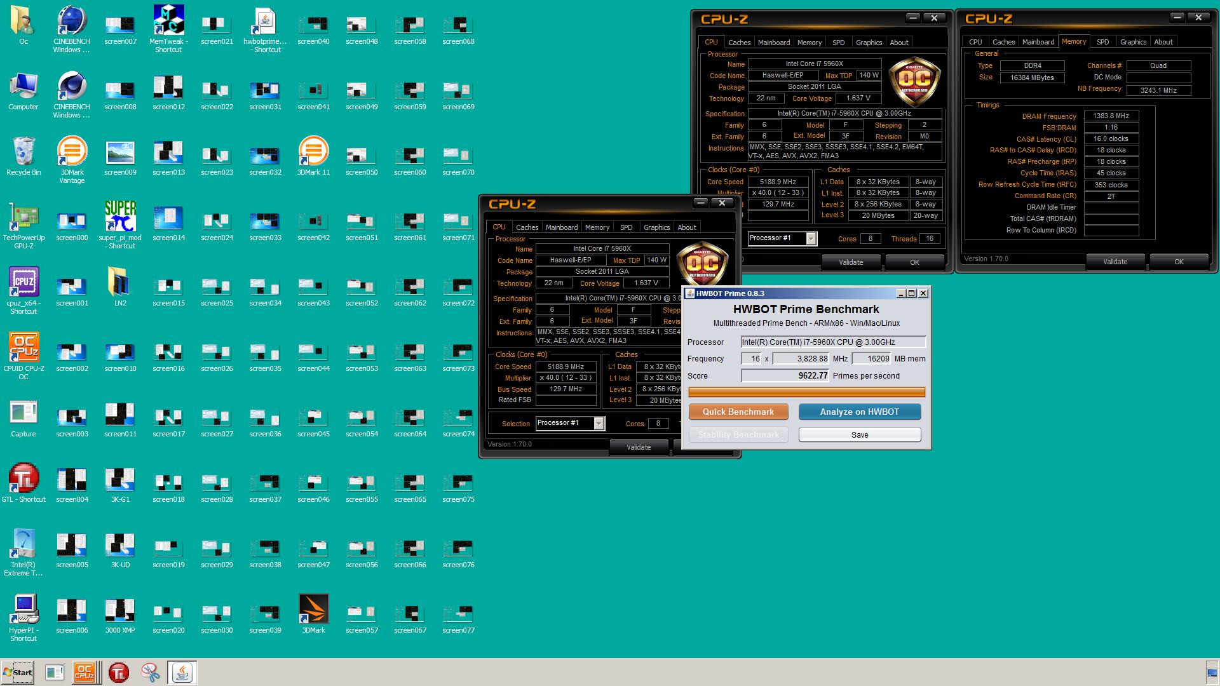Click Analyze on HWBOT button
This screenshot has width=1220, height=686.
click(x=860, y=412)
